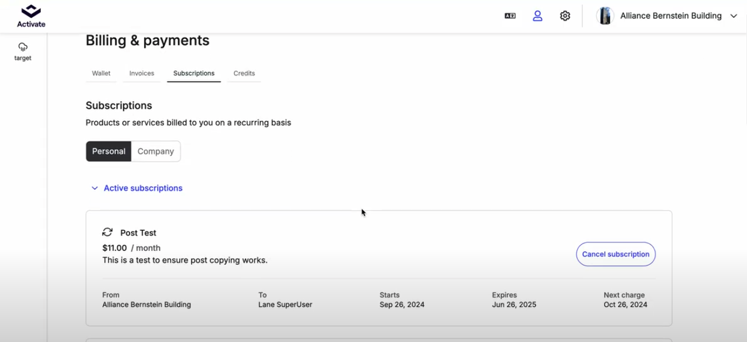747x342 pixels.
Task: Click the Cancel subscription button
Action: pos(616,254)
